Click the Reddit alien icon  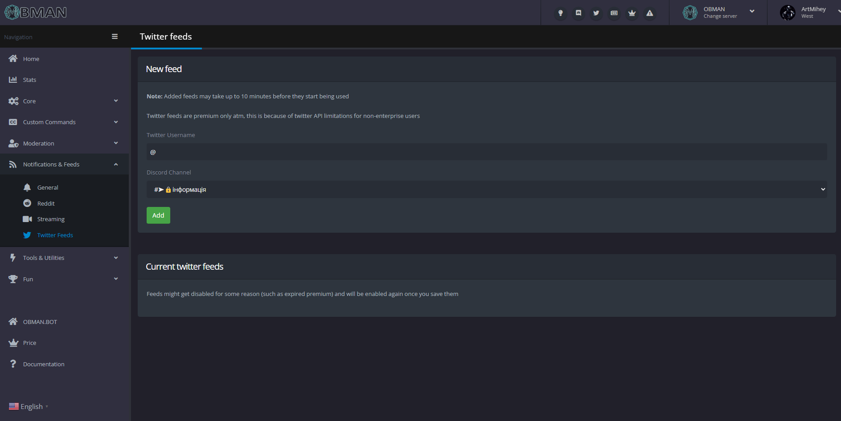27,203
